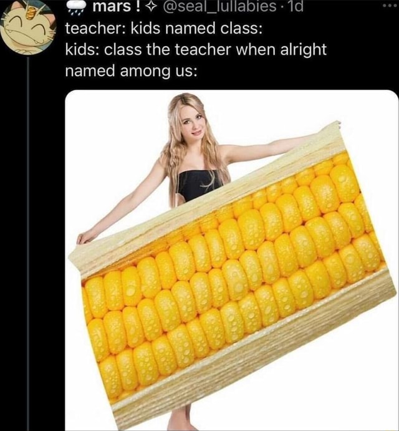399x431 pixels.
Task: Open the Meowth profile avatar
Action: pos(28,27)
